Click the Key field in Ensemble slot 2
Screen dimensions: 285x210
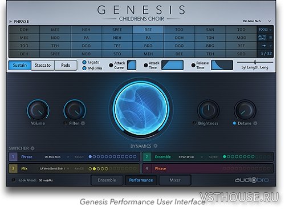point(213,157)
